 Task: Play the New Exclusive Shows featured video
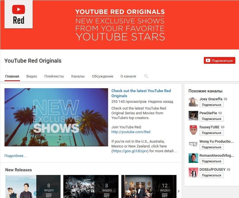[x=56, y=117]
